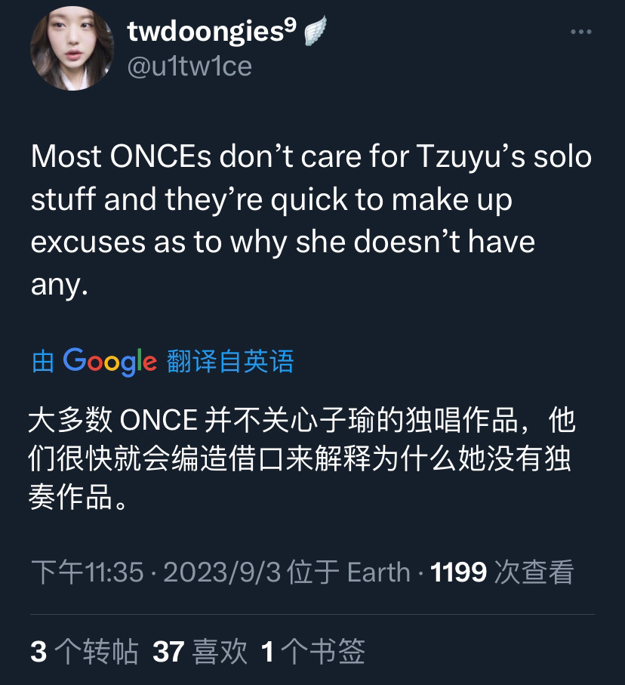Select the English tweet text line "excuses as to why"
625x685 pixels.
[x=283, y=242]
